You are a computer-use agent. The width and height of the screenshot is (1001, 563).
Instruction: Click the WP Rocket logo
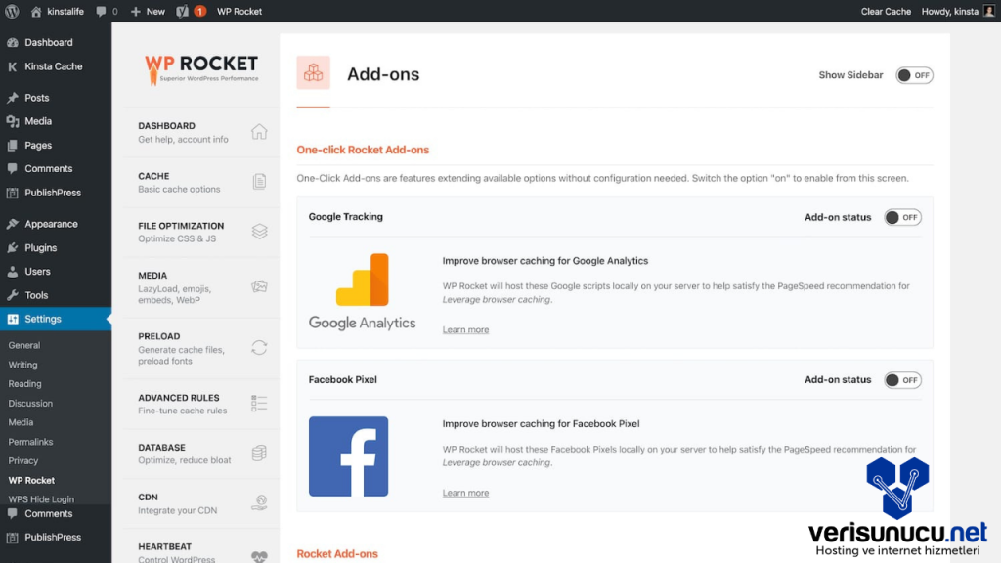coord(201,69)
